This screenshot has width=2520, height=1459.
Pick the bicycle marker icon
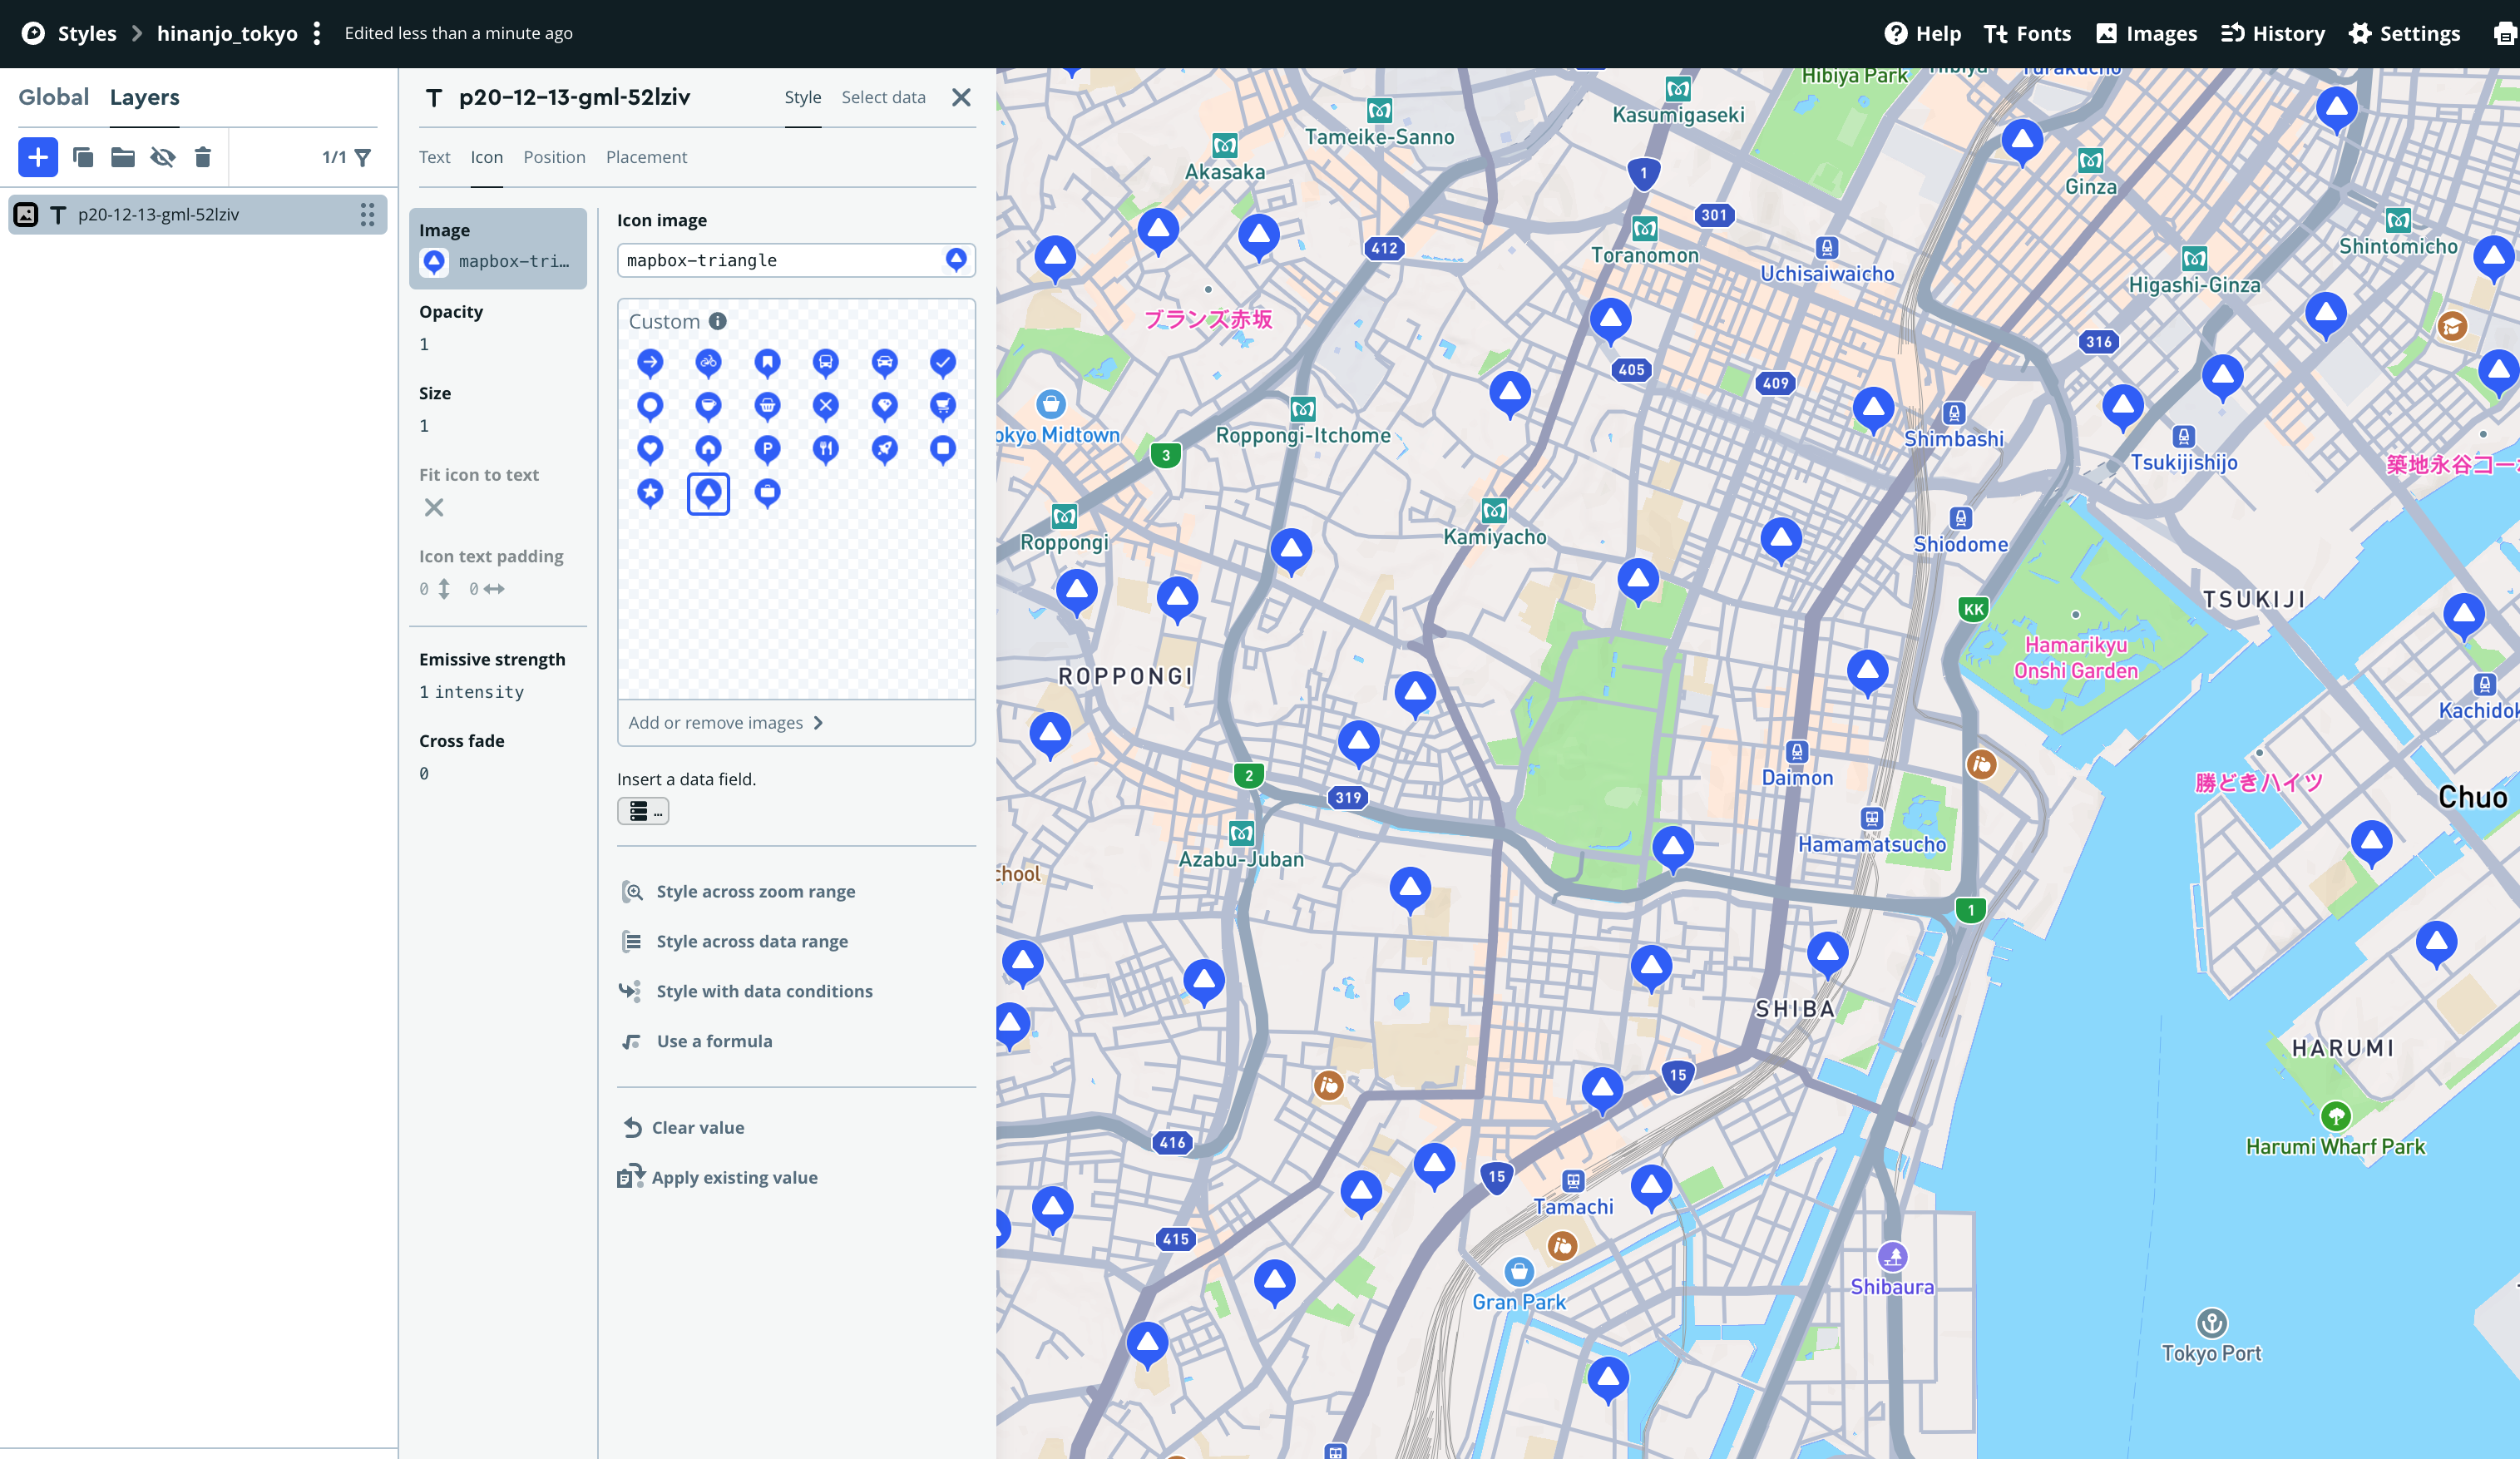708,362
